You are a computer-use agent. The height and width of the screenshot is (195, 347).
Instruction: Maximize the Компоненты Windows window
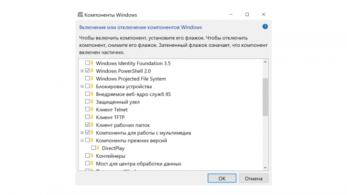pyautogui.click(x=247, y=14)
